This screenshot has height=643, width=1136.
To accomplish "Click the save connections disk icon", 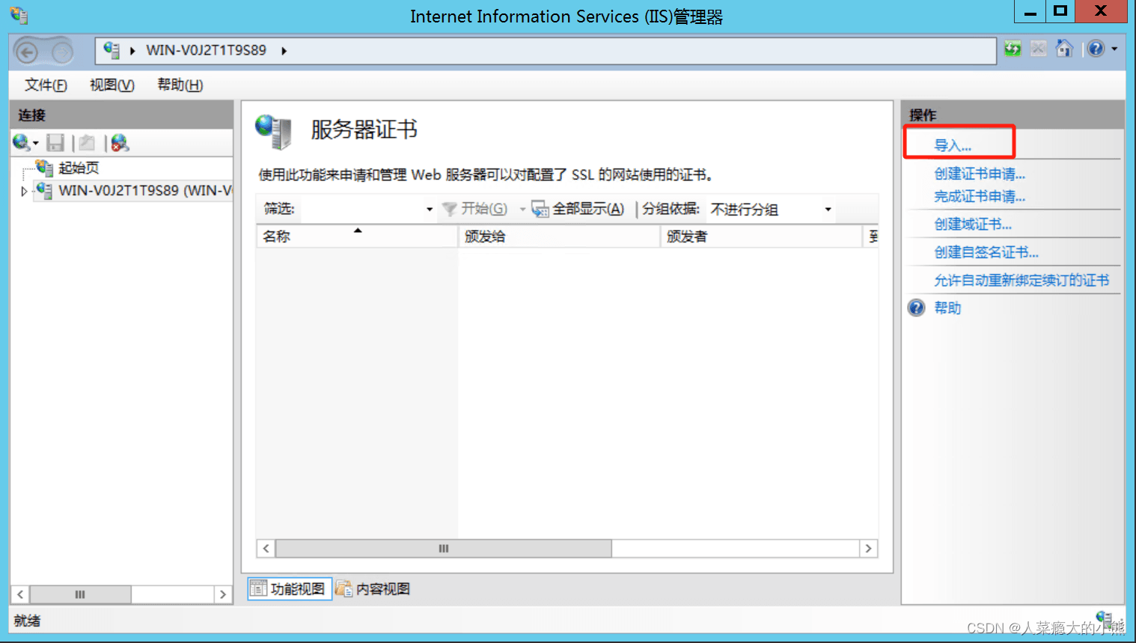I will pos(55,142).
